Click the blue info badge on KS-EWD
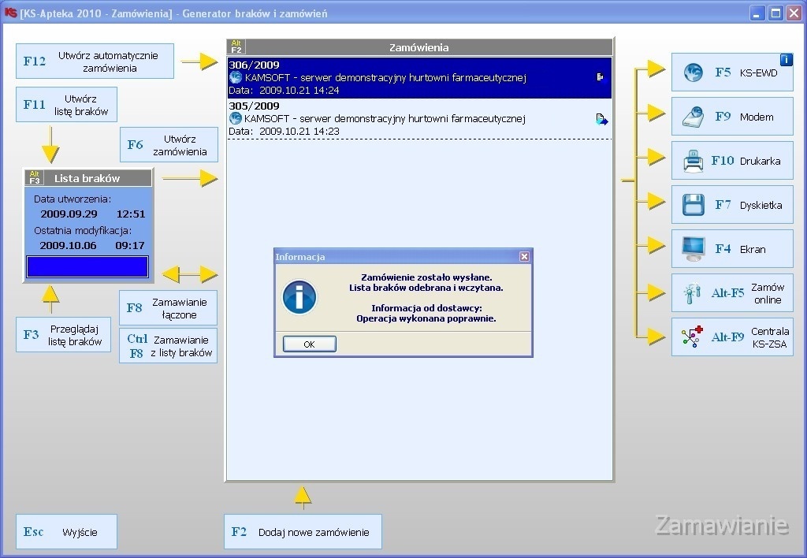Image resolution: width=807 pixels, height=558 pixels. click(786, 59)
